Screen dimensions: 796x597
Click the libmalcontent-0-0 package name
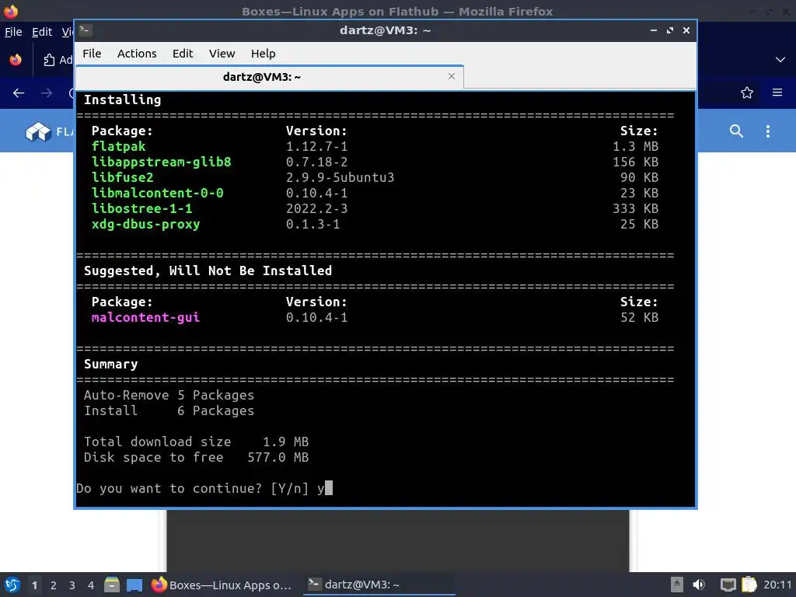coord(157,193)
